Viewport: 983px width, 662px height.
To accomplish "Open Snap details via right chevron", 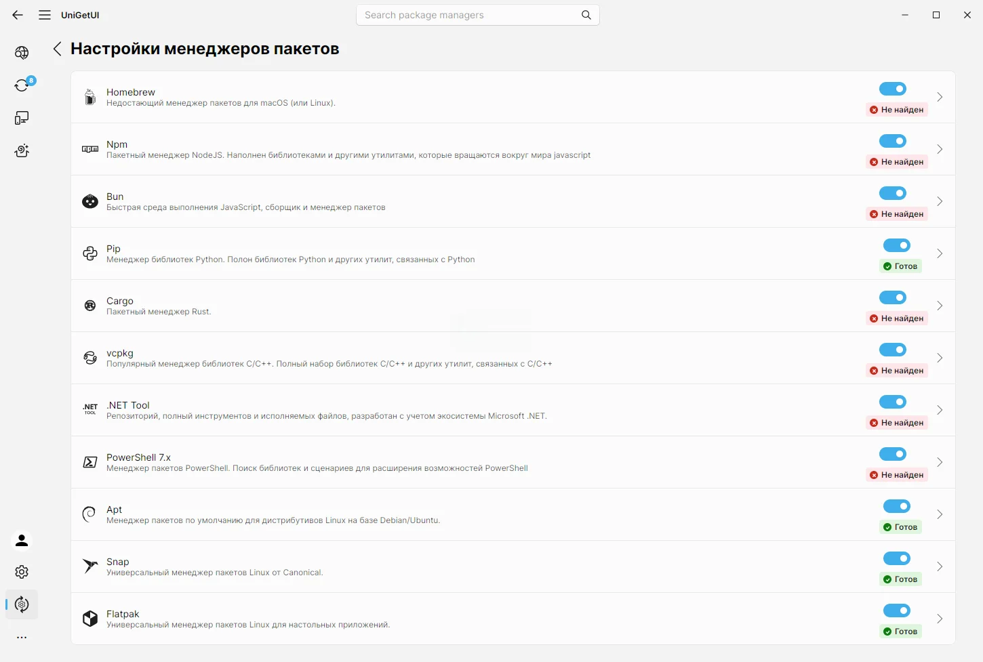I will (940, 566).
